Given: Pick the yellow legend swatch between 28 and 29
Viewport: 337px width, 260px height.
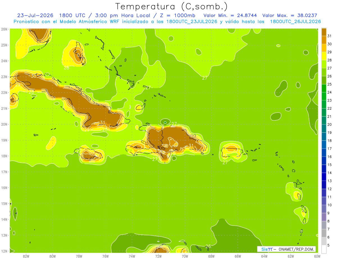Looking at the screenshot, I should 324,56.
